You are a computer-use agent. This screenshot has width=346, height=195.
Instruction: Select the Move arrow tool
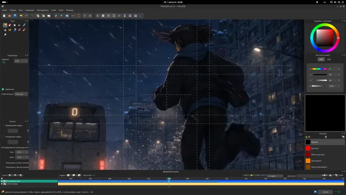(x=19, y=25)
